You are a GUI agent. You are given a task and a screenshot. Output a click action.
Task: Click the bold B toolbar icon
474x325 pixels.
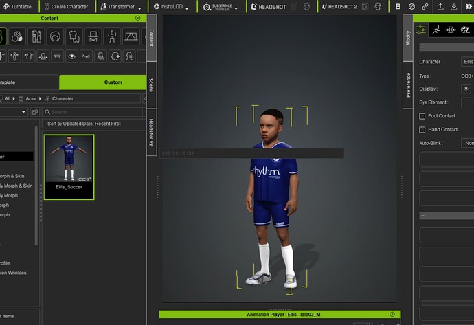point(398,6)
